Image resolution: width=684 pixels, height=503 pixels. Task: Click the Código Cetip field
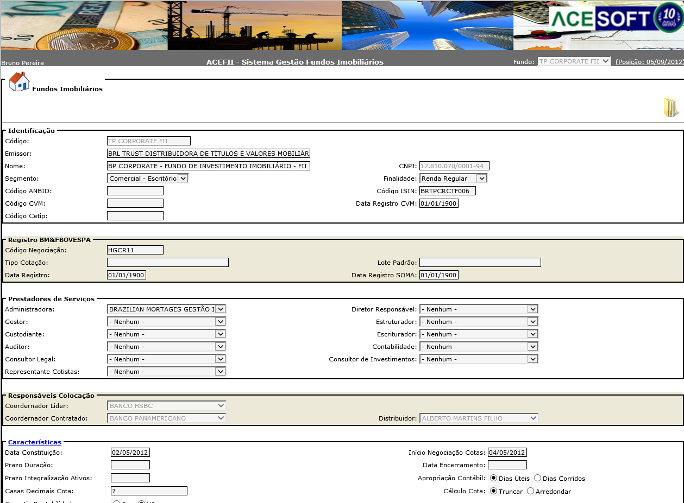[x=135, y=216]
